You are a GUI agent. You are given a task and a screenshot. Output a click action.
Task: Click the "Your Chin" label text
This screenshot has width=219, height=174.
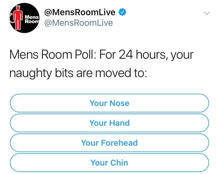[x=109, y=163]
